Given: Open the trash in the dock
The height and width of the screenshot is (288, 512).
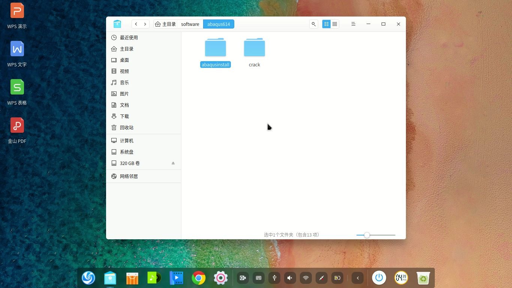Looking at the screenshot, I should tap(423, 278).
